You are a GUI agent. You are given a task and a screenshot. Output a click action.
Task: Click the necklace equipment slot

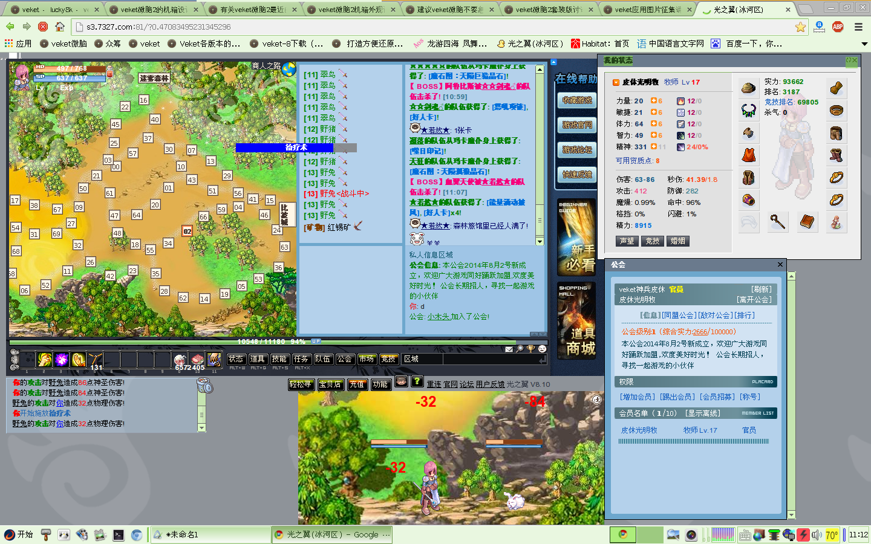pyautogui.click(x=748, y=111)
